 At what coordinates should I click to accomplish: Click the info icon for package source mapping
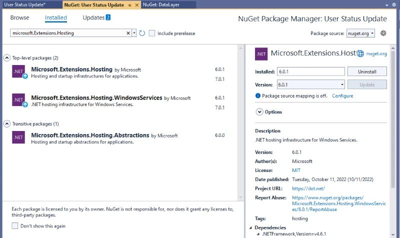pyautogui.click(x=257, y=95)
